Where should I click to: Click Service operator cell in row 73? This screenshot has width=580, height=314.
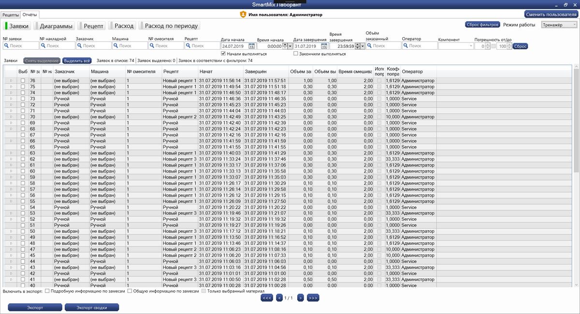click(419, 99)
